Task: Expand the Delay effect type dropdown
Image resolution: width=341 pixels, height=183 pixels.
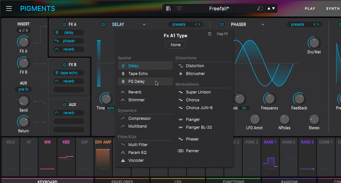Action: (144, 24)
